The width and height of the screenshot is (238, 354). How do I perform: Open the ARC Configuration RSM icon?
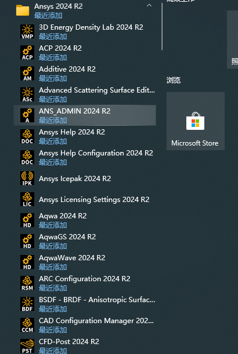coord(27,283)
